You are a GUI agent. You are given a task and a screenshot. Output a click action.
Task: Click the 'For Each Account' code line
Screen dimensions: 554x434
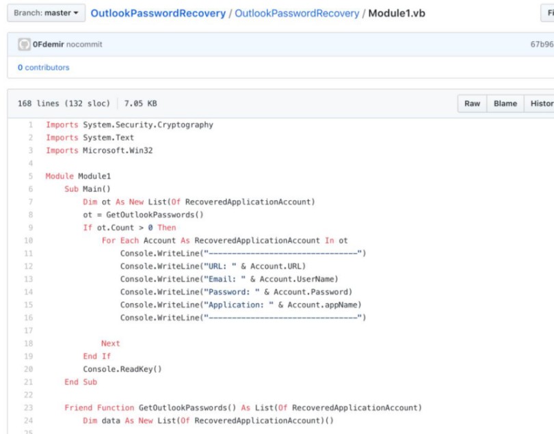point(225,241)
